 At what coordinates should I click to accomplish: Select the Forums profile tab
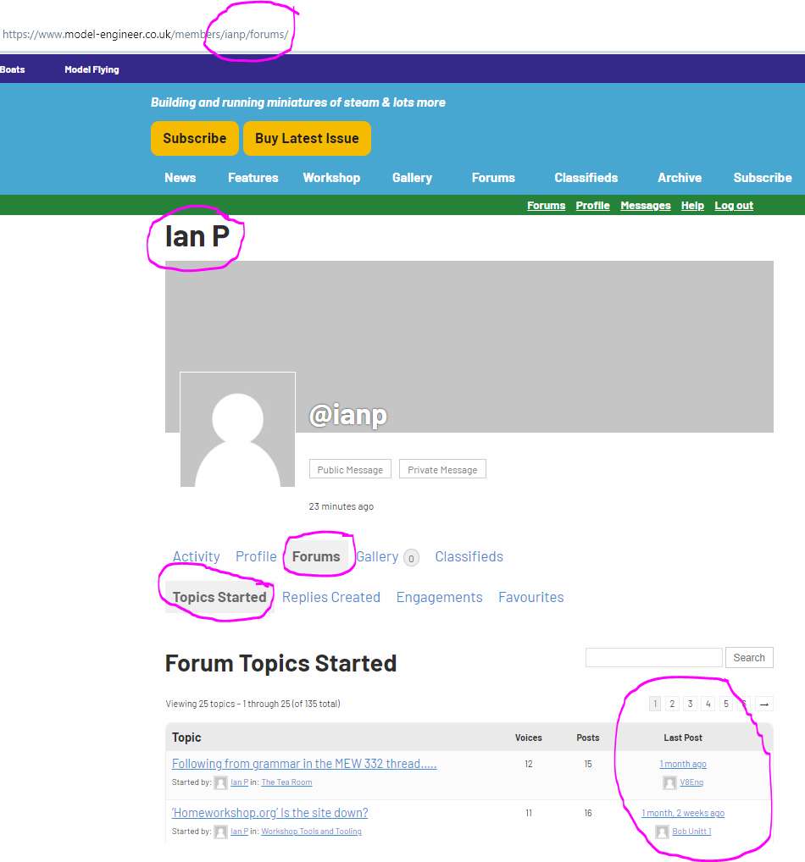tap(316, 556)
